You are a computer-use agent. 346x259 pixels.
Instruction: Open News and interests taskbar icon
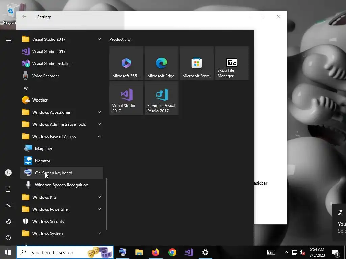tap(271, 252)
